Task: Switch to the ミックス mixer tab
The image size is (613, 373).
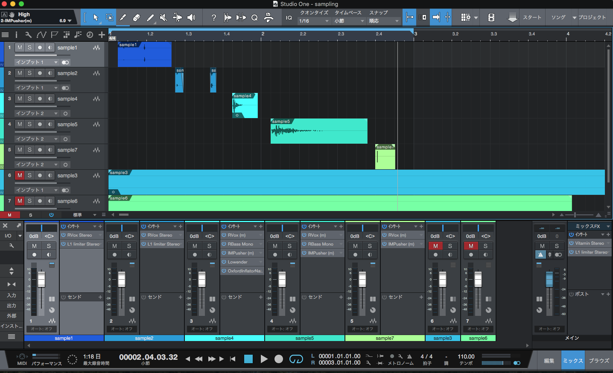Action: pyautogui.click(x=573, y=361)
